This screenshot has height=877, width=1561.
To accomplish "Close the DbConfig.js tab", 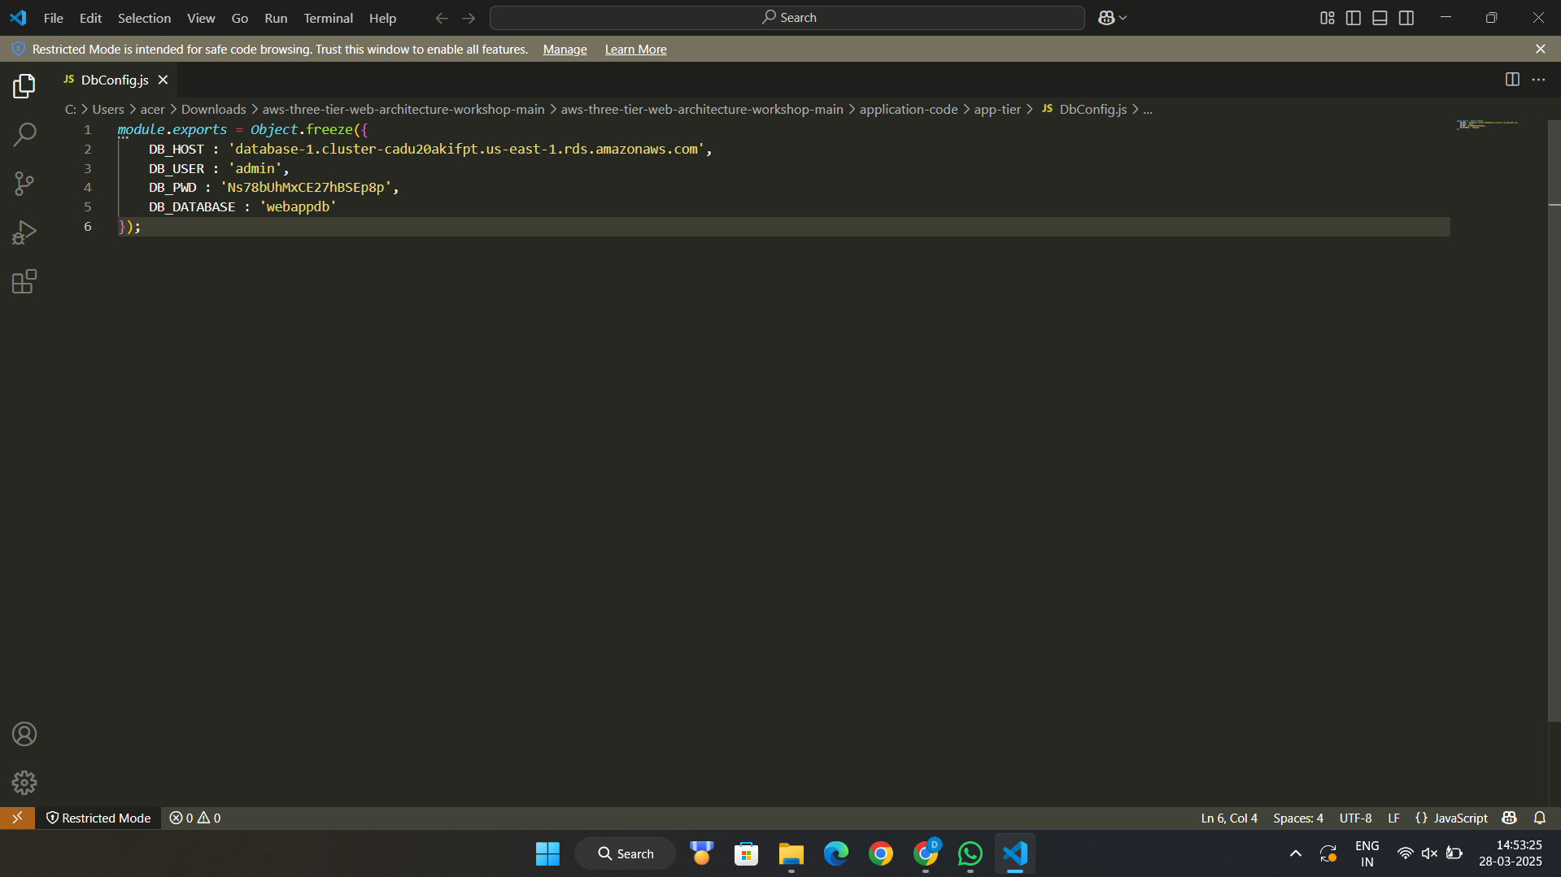I will (x=163, y=80).
